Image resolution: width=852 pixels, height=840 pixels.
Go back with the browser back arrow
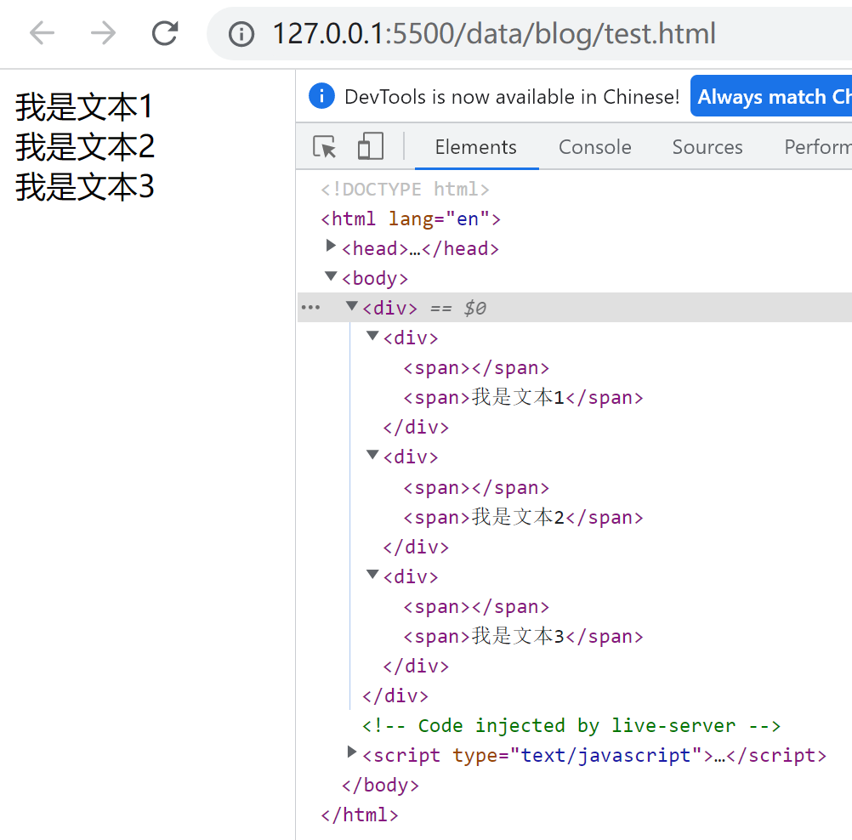tap(42, 33)
